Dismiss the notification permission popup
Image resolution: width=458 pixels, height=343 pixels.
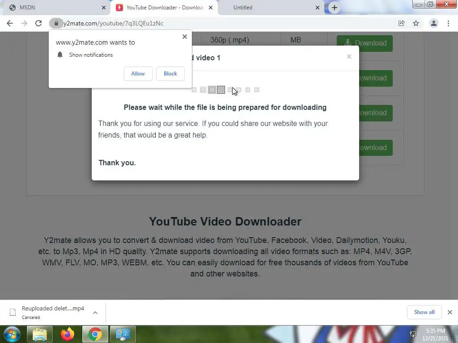185,37
